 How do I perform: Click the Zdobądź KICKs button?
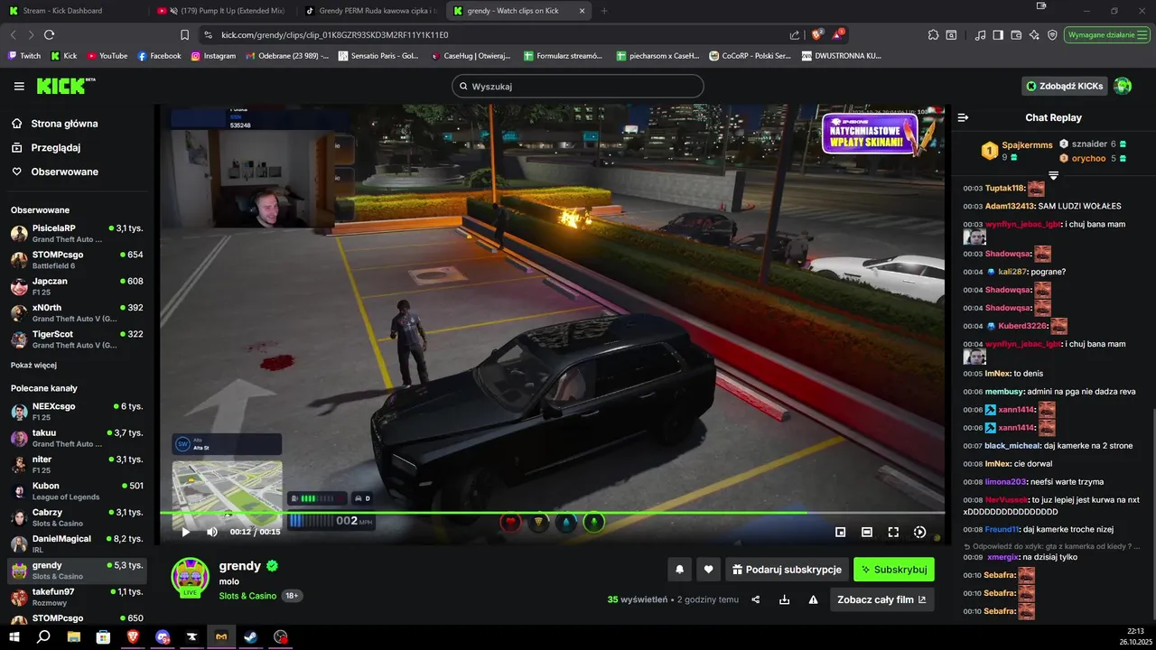coord(1064,86)
